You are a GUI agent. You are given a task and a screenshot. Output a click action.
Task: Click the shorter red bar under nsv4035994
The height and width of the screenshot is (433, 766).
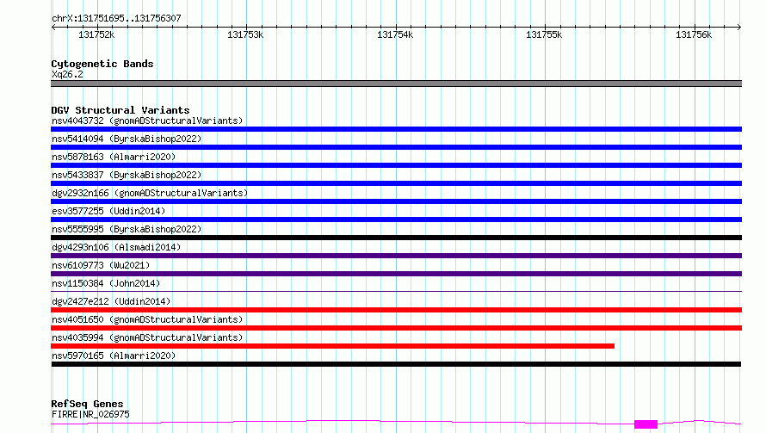click(x=333, y=347)
